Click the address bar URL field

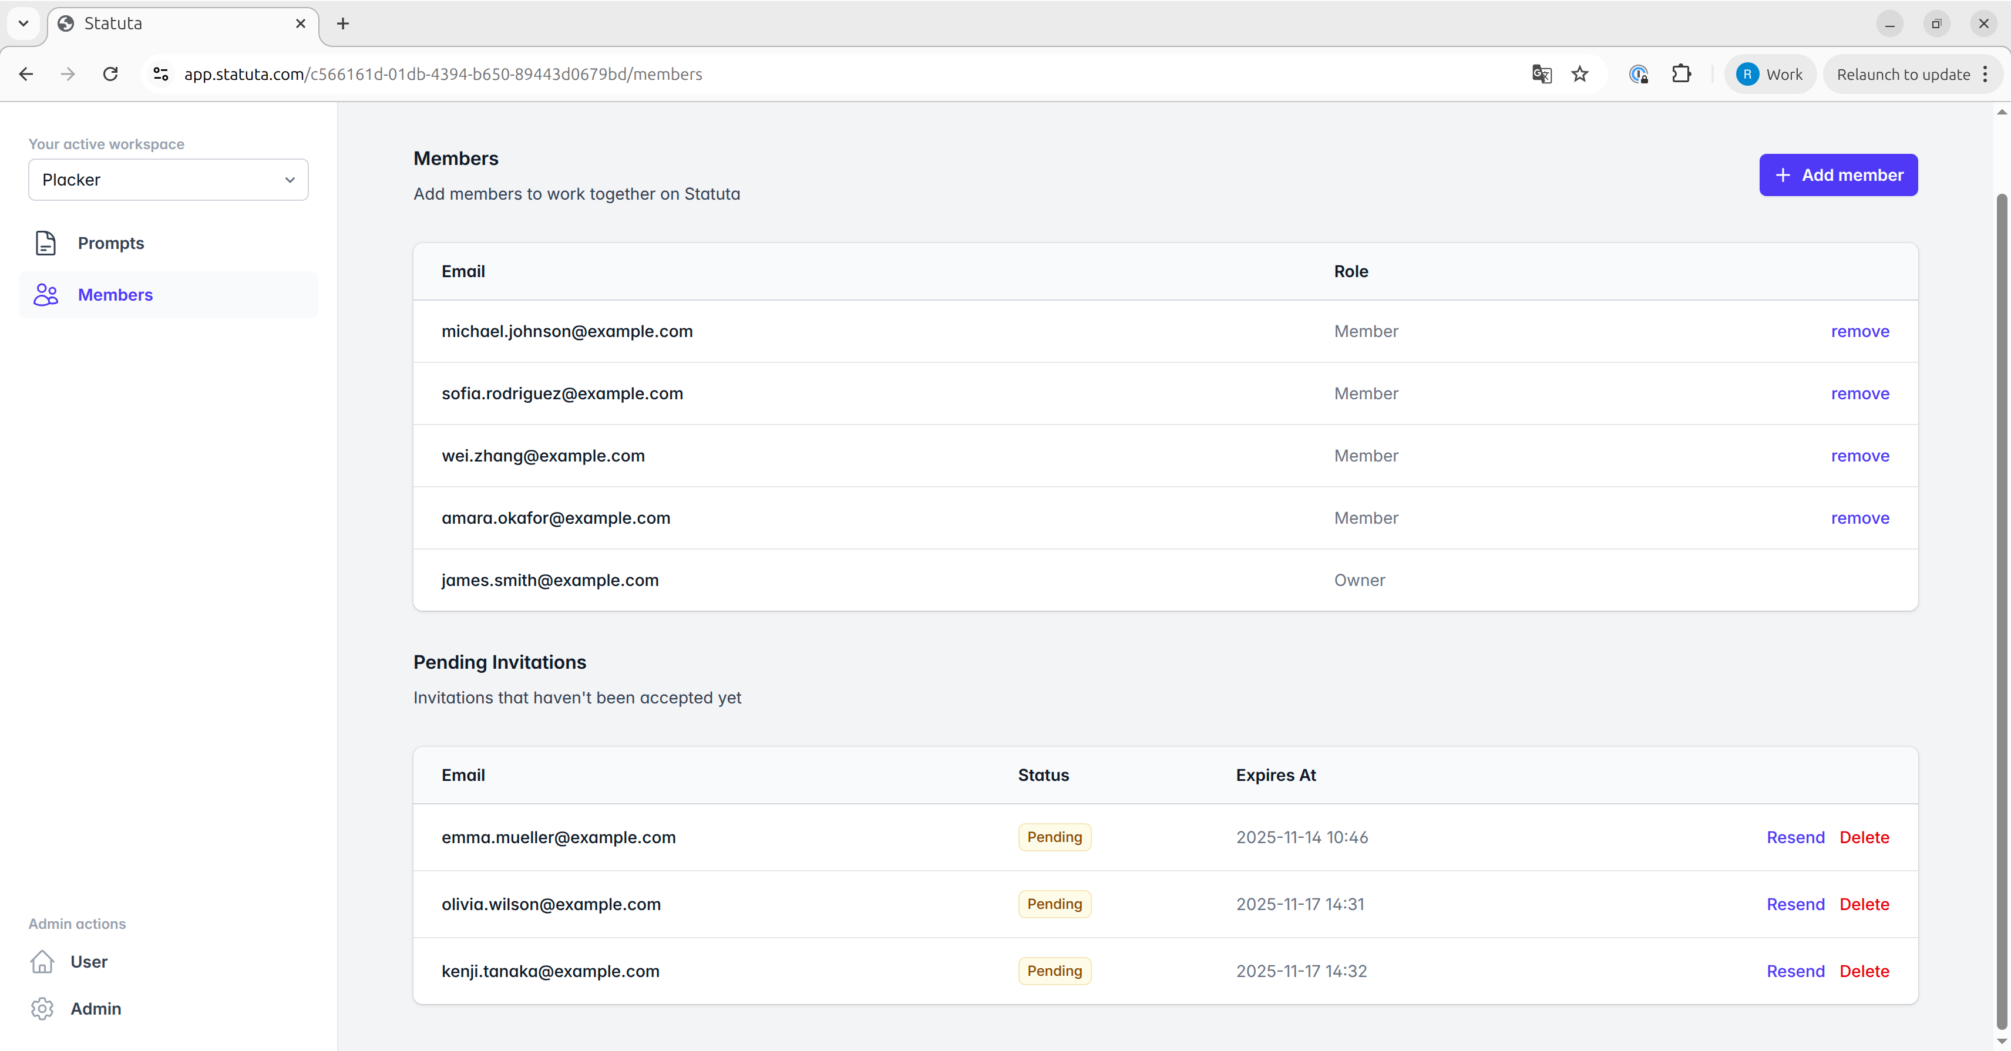click(x=781, y=74)
